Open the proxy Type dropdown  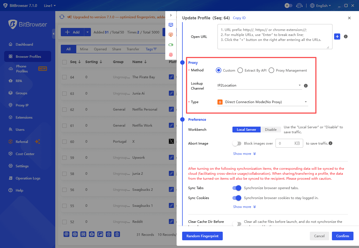263,102
